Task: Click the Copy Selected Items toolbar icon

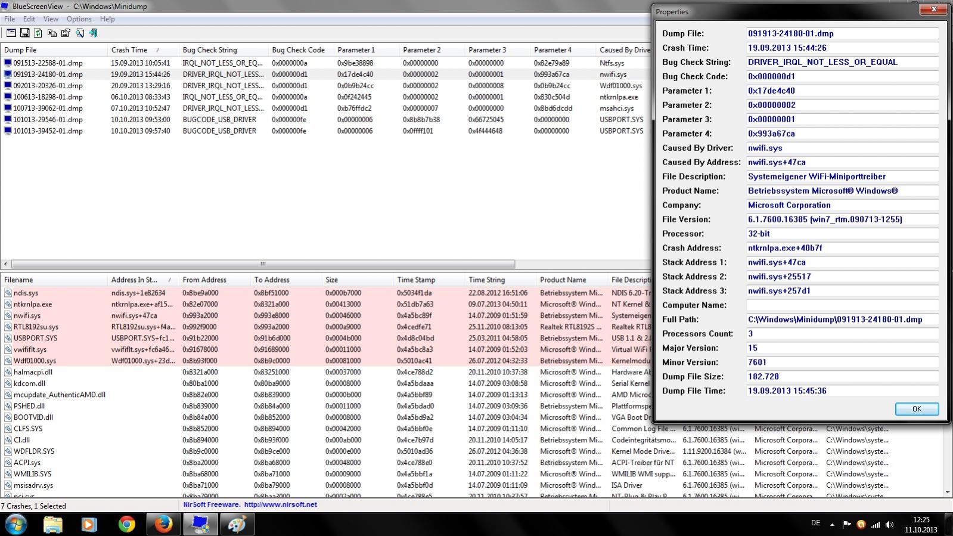Action: (x=52, y=33)
